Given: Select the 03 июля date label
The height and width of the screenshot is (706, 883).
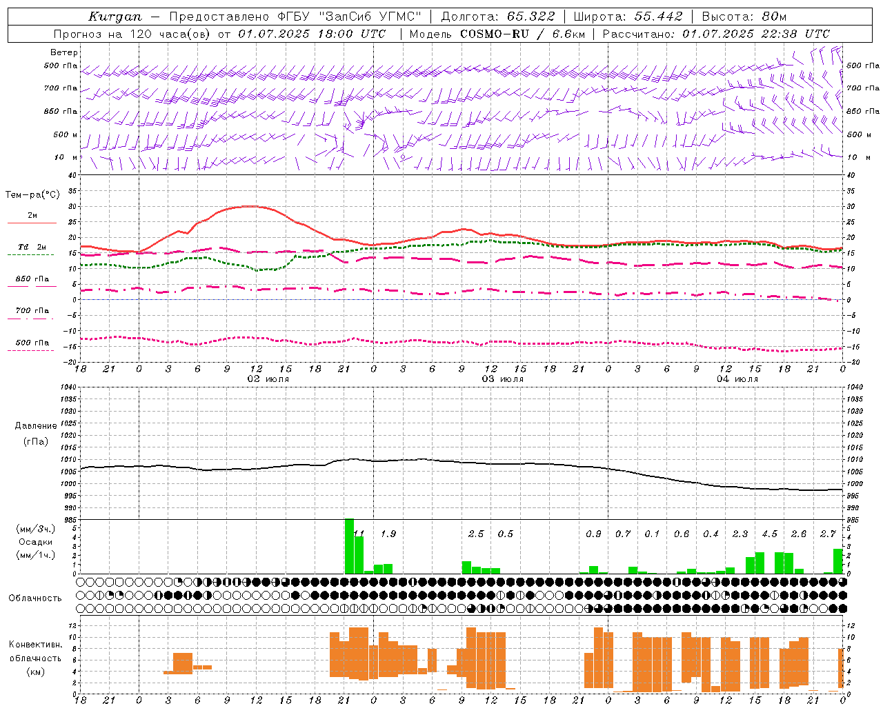Looking at the screenshot, I should pyautogui.click(x=503, y=379).
